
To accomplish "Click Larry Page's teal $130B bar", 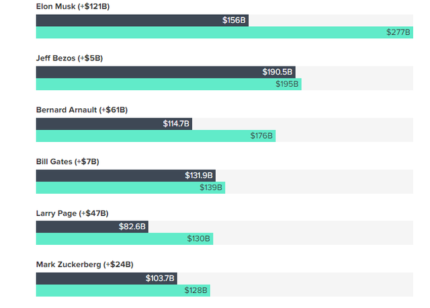I will [124, 239].
